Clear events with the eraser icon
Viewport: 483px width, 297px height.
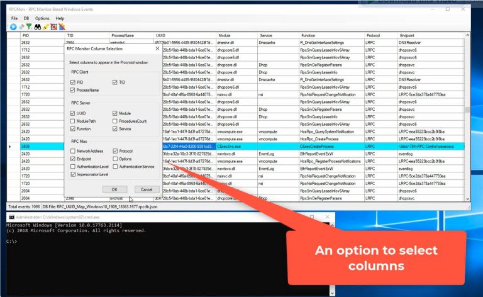click(x=21, y=27)
